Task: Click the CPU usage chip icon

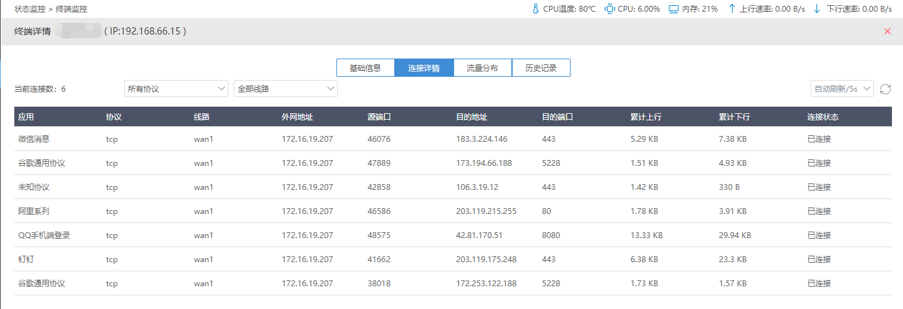Action: click(610, 9)
